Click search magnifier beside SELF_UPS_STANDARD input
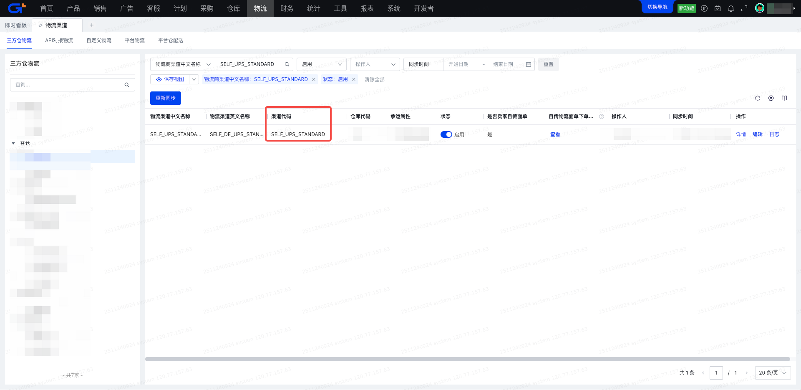Image resolution: width=801 pixels, height=390 pixels. 287,64
